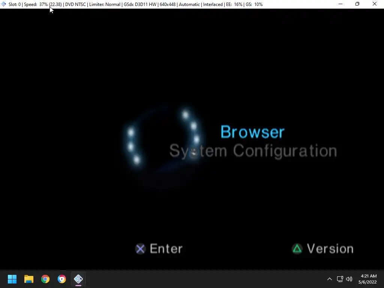
Task: Open network settings tray icon
Action: point(340,279)
